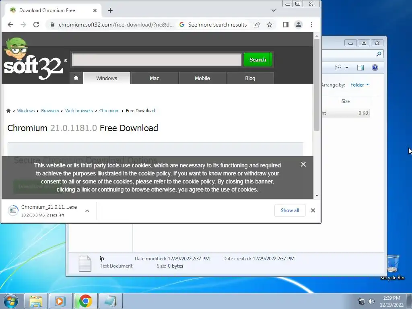412x309 pixels.
Task: Open Chrome's side panel icon
Action: tap(286, 25)
